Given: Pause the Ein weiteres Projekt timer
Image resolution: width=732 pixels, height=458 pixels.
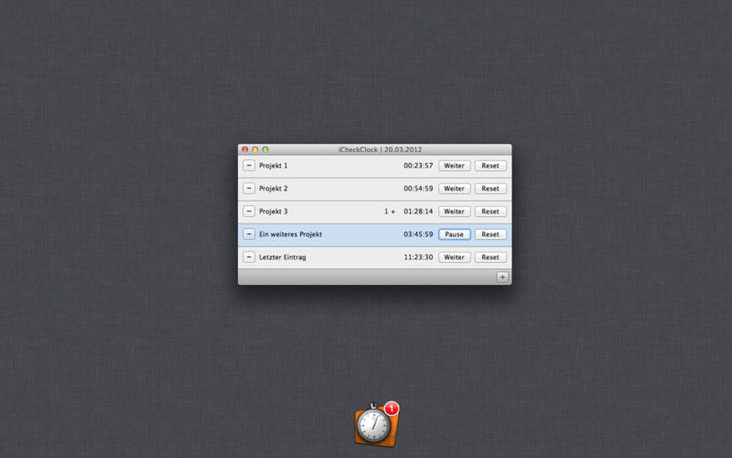Looking at the screenshot, I should tap(454, 234).
